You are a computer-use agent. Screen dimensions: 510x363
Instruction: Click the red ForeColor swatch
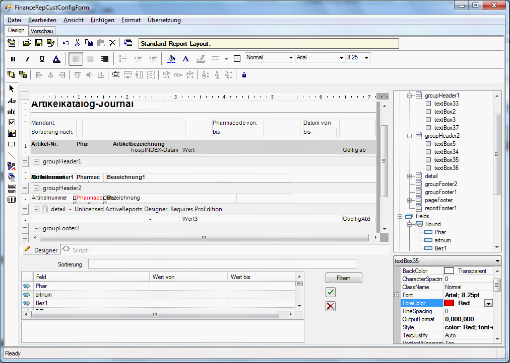pos(449,303)
